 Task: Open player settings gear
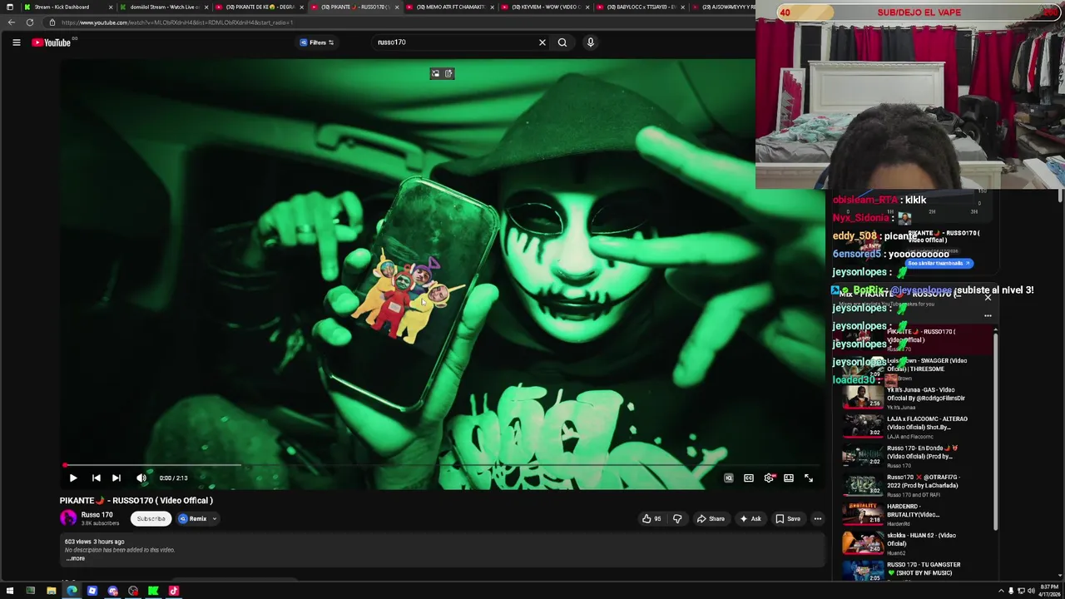[769, 478]
